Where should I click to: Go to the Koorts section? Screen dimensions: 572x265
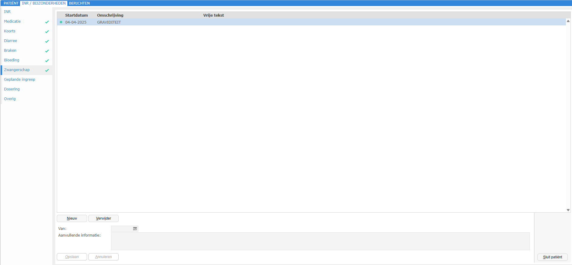10,31
